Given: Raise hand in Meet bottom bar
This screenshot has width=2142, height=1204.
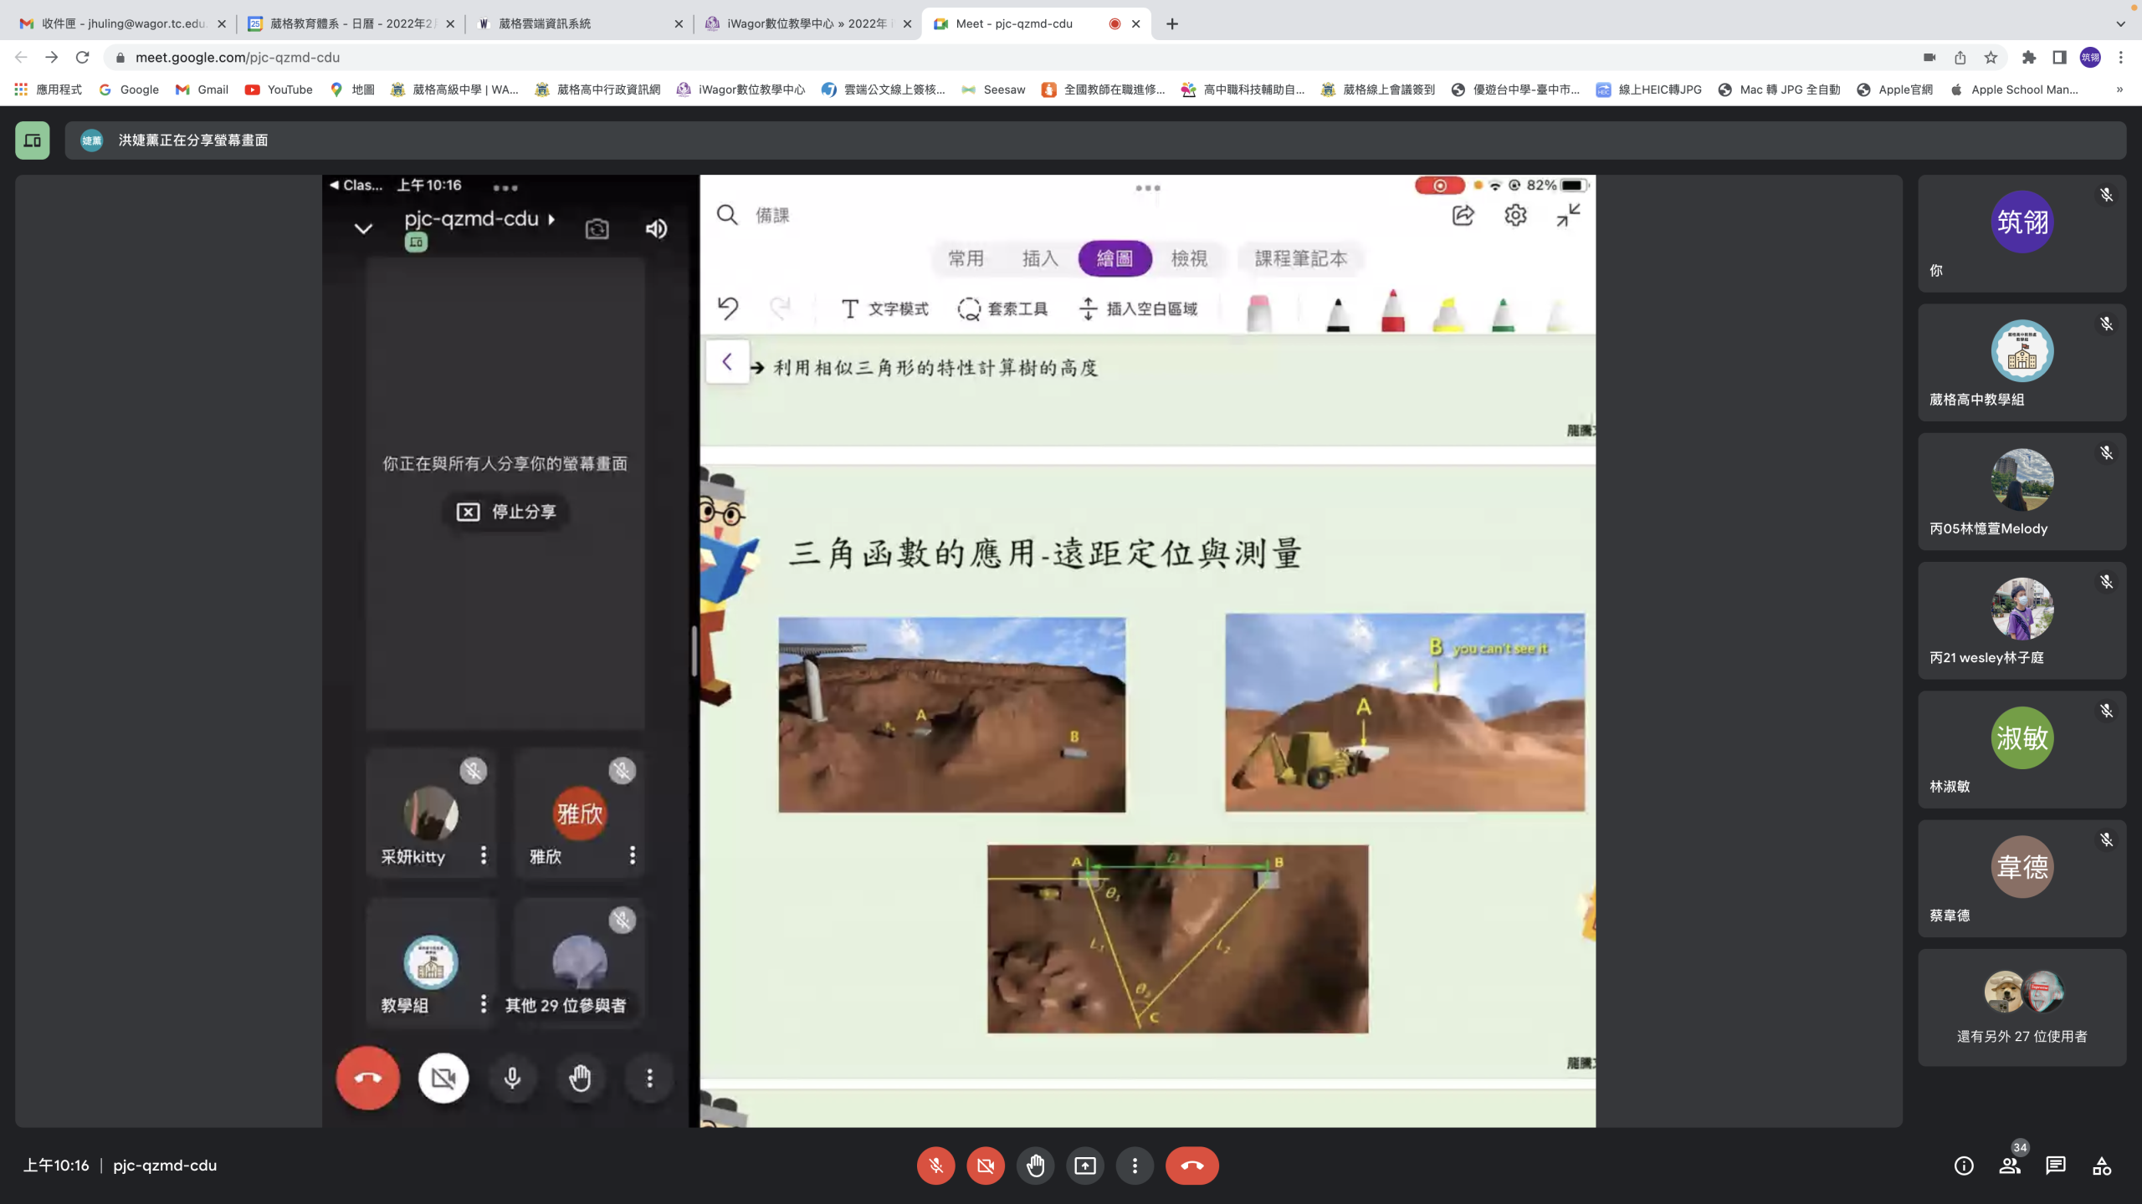Looking at the screenshot, I should (1035, 1166).
